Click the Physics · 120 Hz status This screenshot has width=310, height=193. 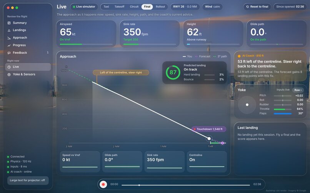pos(19,162)
